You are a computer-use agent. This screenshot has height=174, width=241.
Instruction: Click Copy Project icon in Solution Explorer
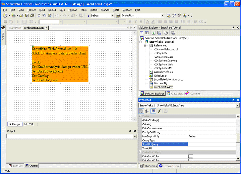click(159, 33)
